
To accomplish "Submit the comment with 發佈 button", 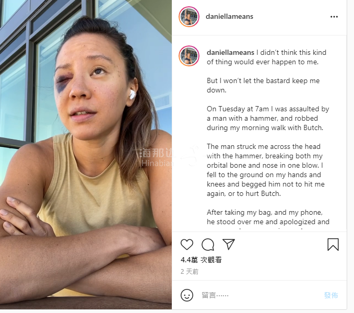I will [x=331, y=295].
